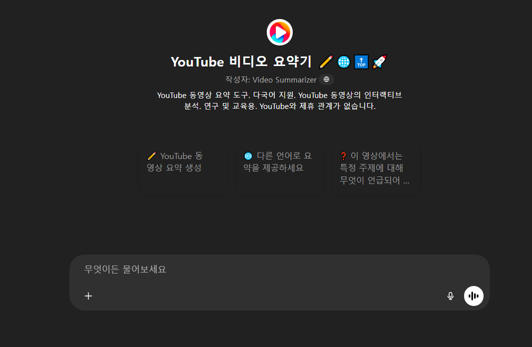Click description text 'YouTube 동영상 요약 도구'
The height and width of the screenshot is (347, 532).
[202, 95]
